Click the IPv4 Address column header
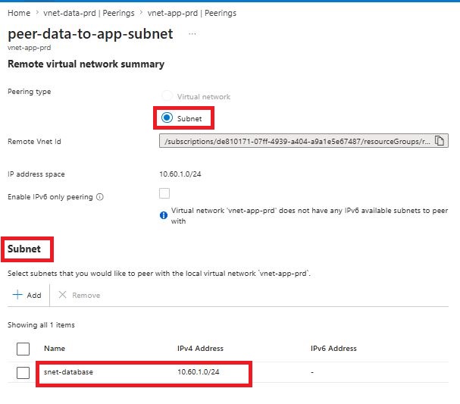The width and height of the screenshot is (460, 404). (200, 348)
